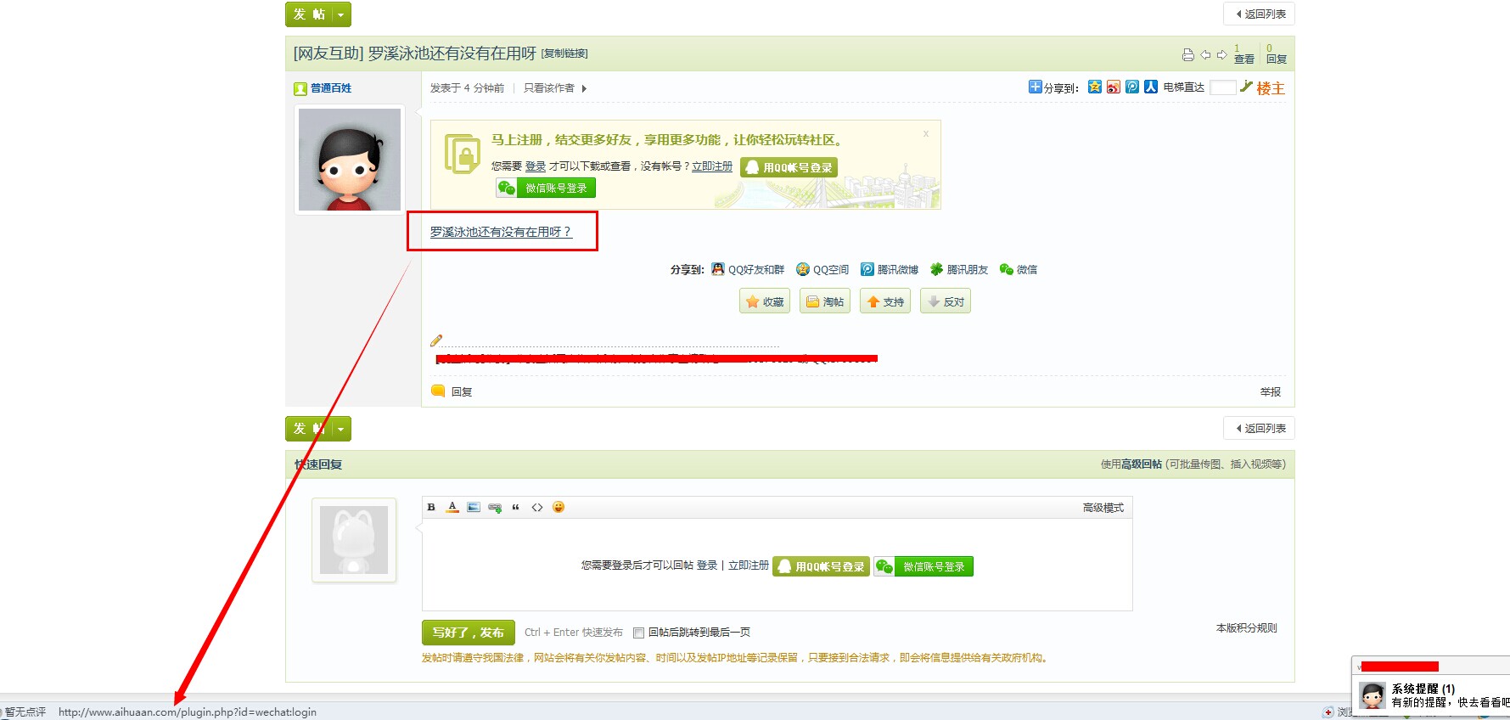Click 只看该作者 link

548,88
